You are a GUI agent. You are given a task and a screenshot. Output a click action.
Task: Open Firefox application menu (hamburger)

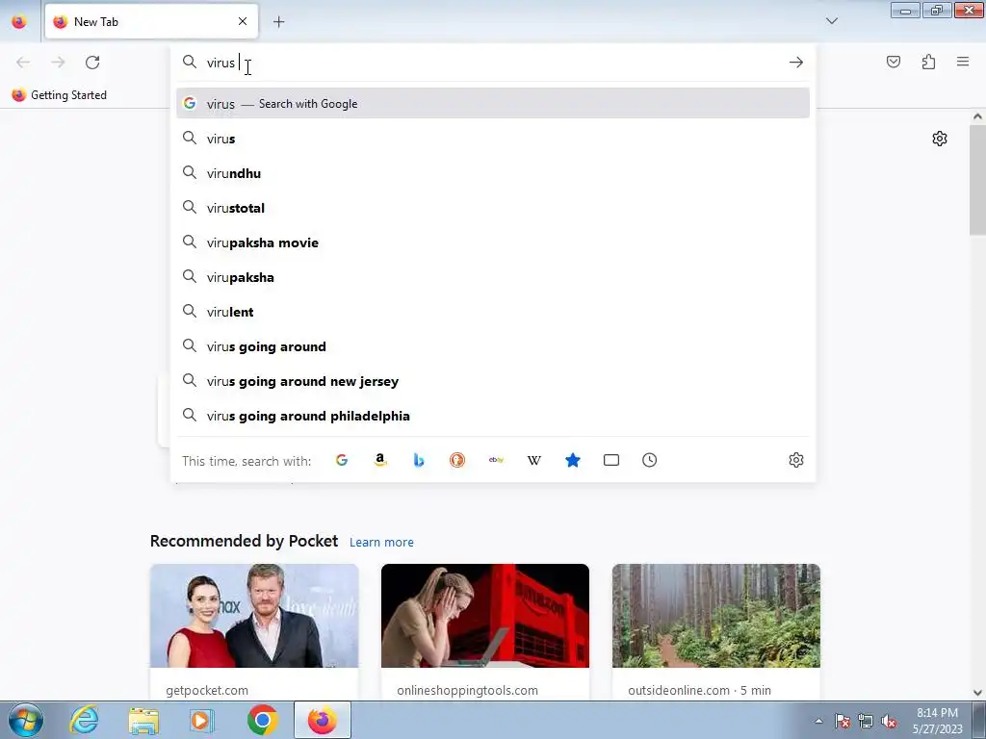click(x=963, y=62)
